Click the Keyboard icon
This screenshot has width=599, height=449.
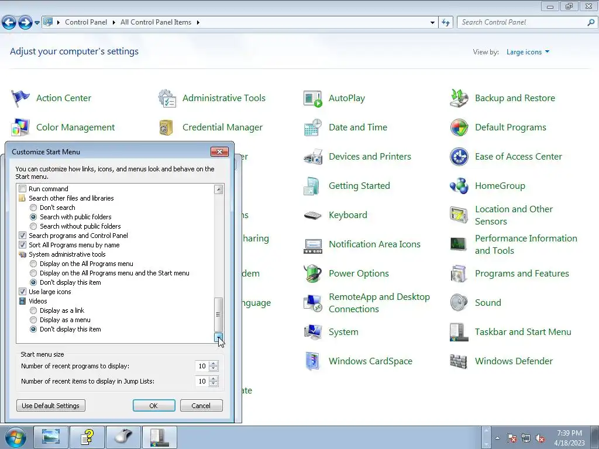coord(313,215)
